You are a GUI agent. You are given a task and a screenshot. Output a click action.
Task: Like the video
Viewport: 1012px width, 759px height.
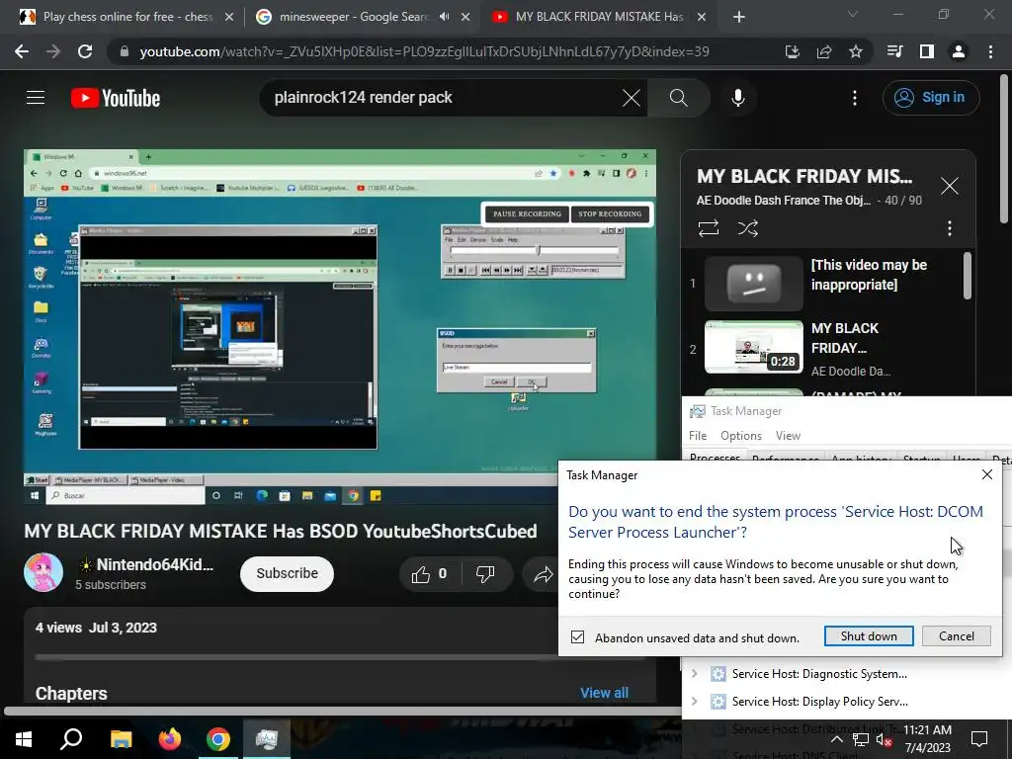[429, 574]
